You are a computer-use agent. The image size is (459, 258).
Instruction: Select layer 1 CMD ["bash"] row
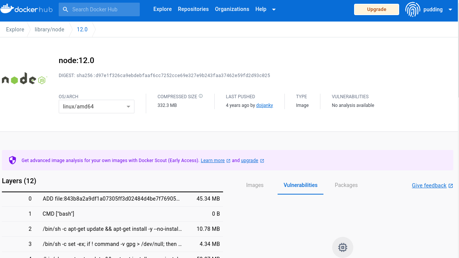pos(112,214)
